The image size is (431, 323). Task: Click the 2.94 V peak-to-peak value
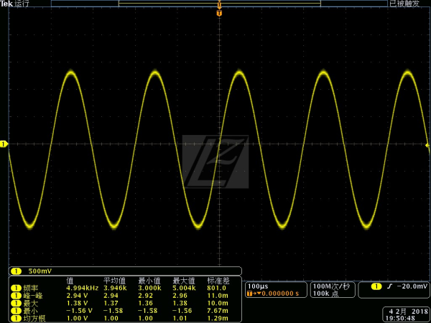pyautogui.click(x=78, y=296)
